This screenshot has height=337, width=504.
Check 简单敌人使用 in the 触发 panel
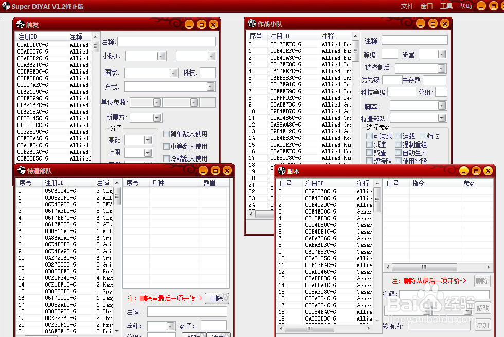tap(166, 133)
